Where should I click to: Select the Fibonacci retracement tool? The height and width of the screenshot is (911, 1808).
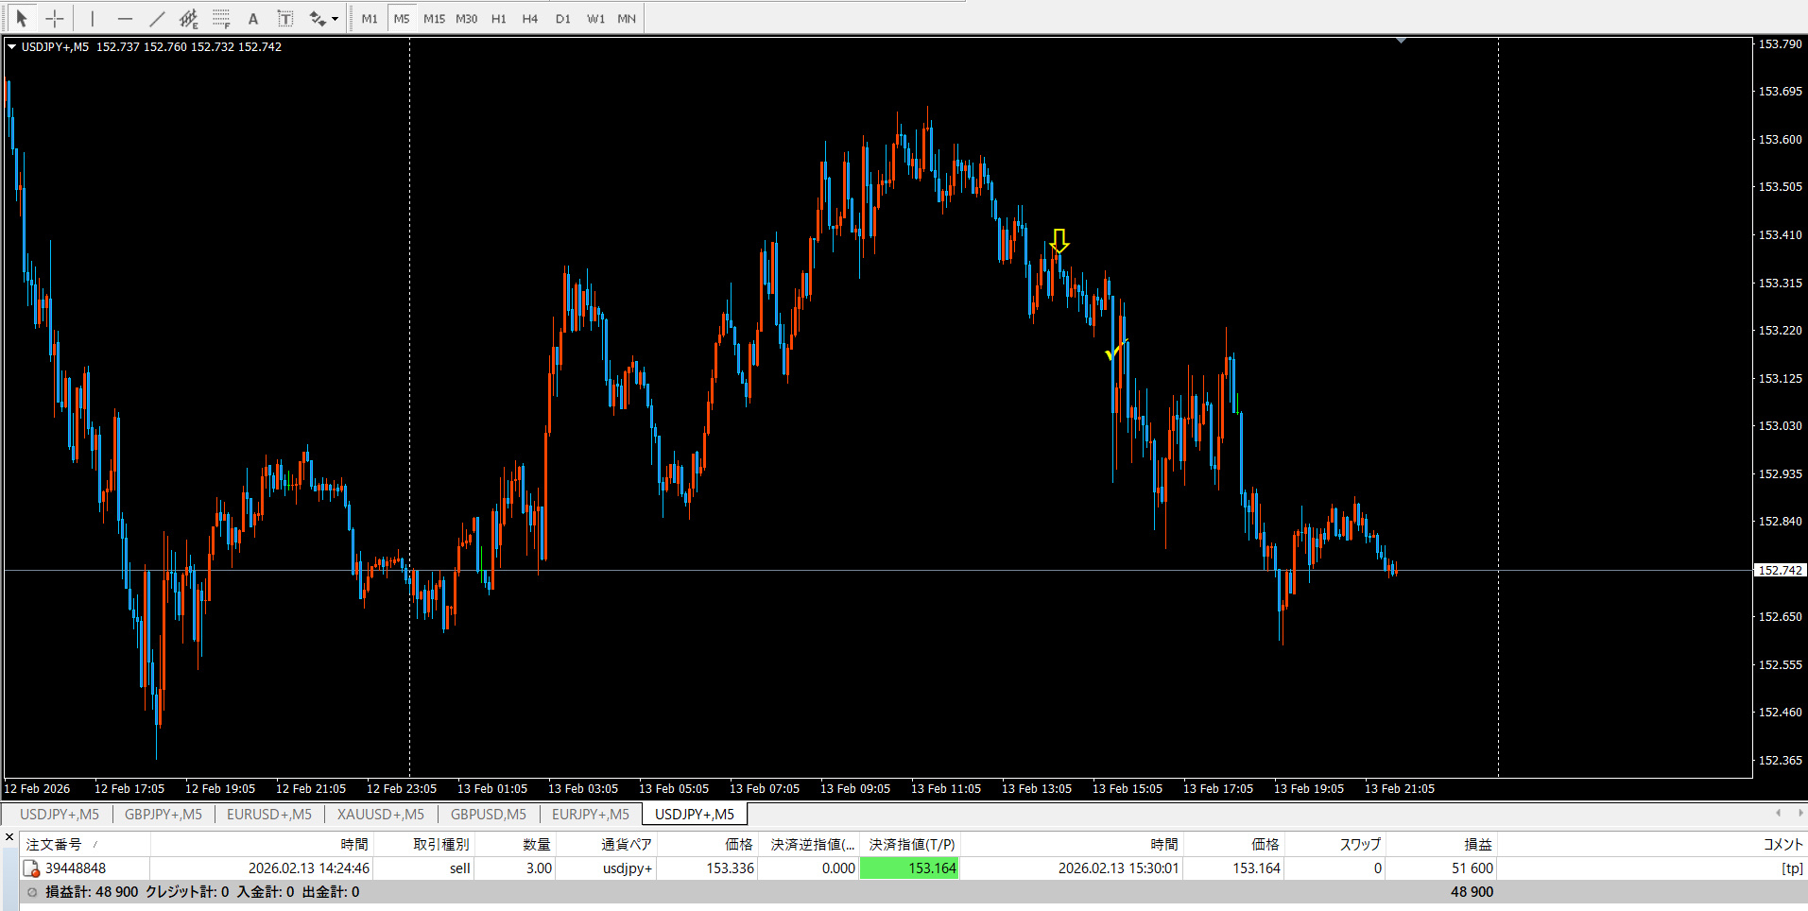tap(221, 18)
